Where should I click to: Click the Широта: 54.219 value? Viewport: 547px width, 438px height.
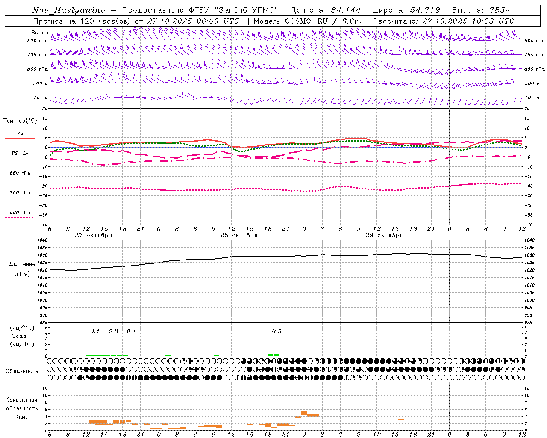coord(406,10)
